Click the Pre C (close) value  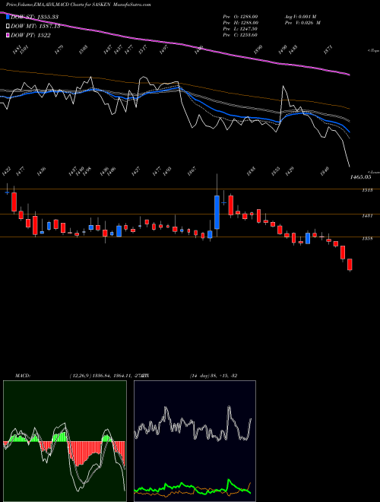[x=240, y=35]
